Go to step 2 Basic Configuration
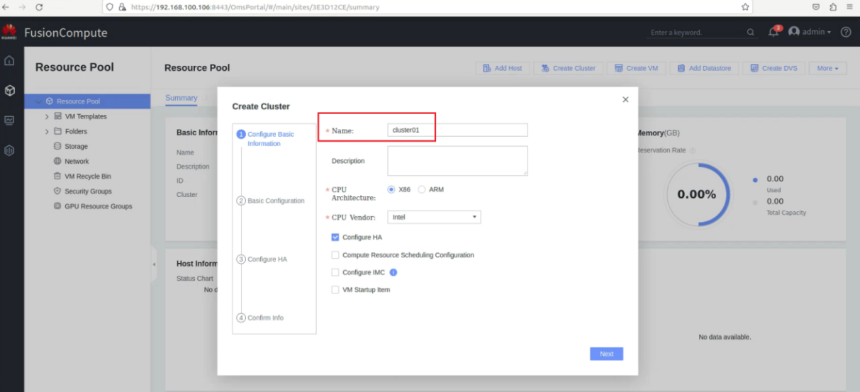Screen dimensions: 860x392 pos(271,201)
